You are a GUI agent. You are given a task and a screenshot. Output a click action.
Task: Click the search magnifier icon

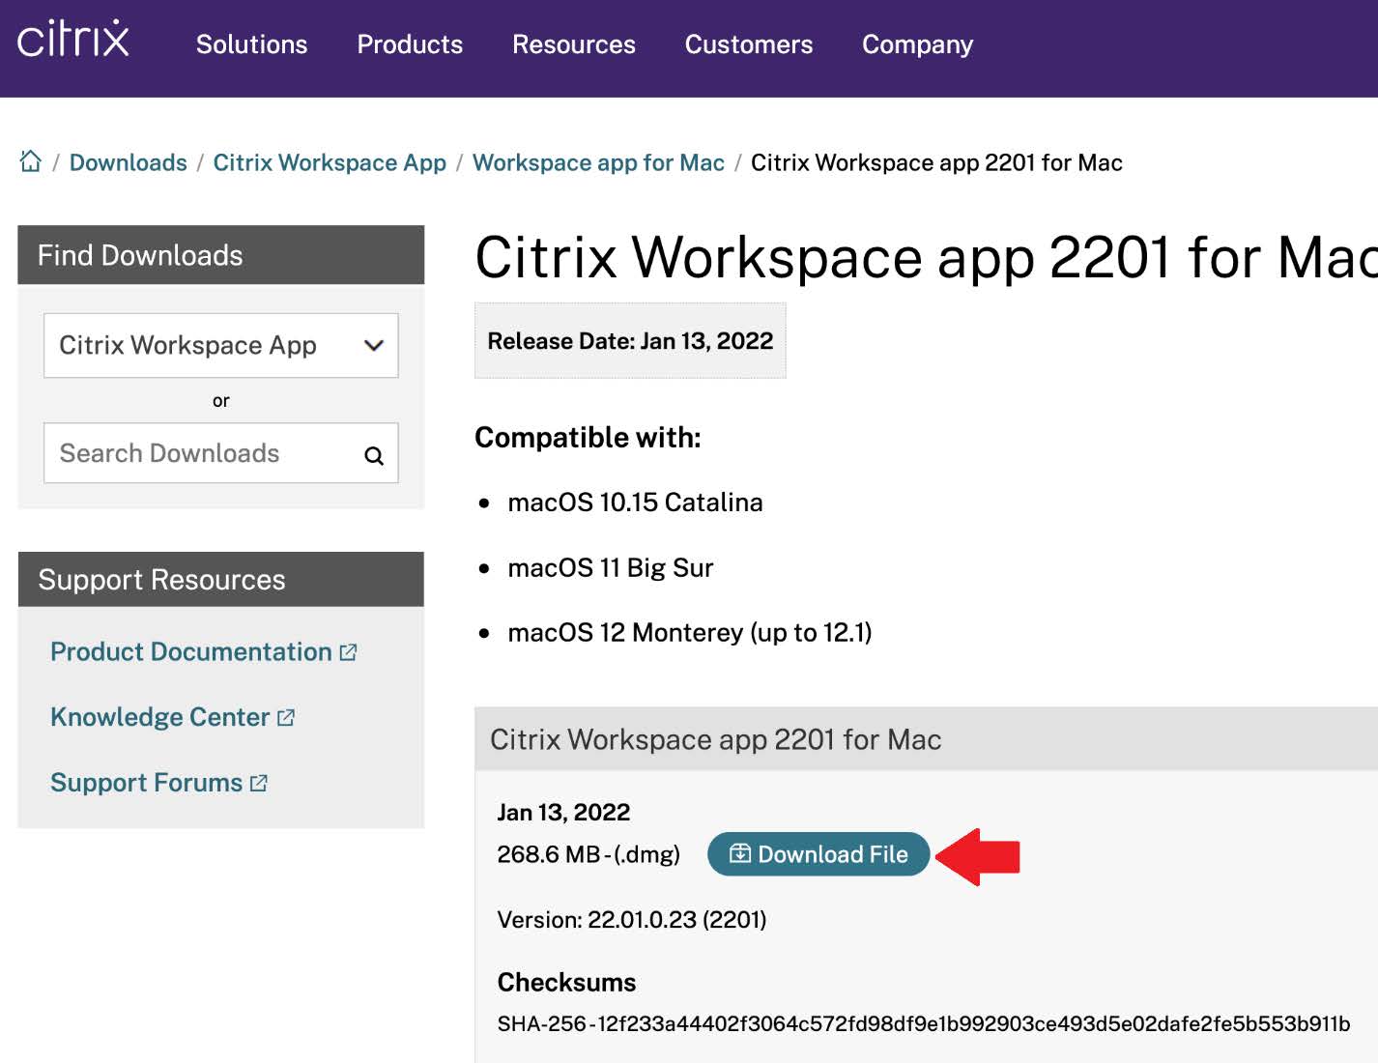pos(374,455)
